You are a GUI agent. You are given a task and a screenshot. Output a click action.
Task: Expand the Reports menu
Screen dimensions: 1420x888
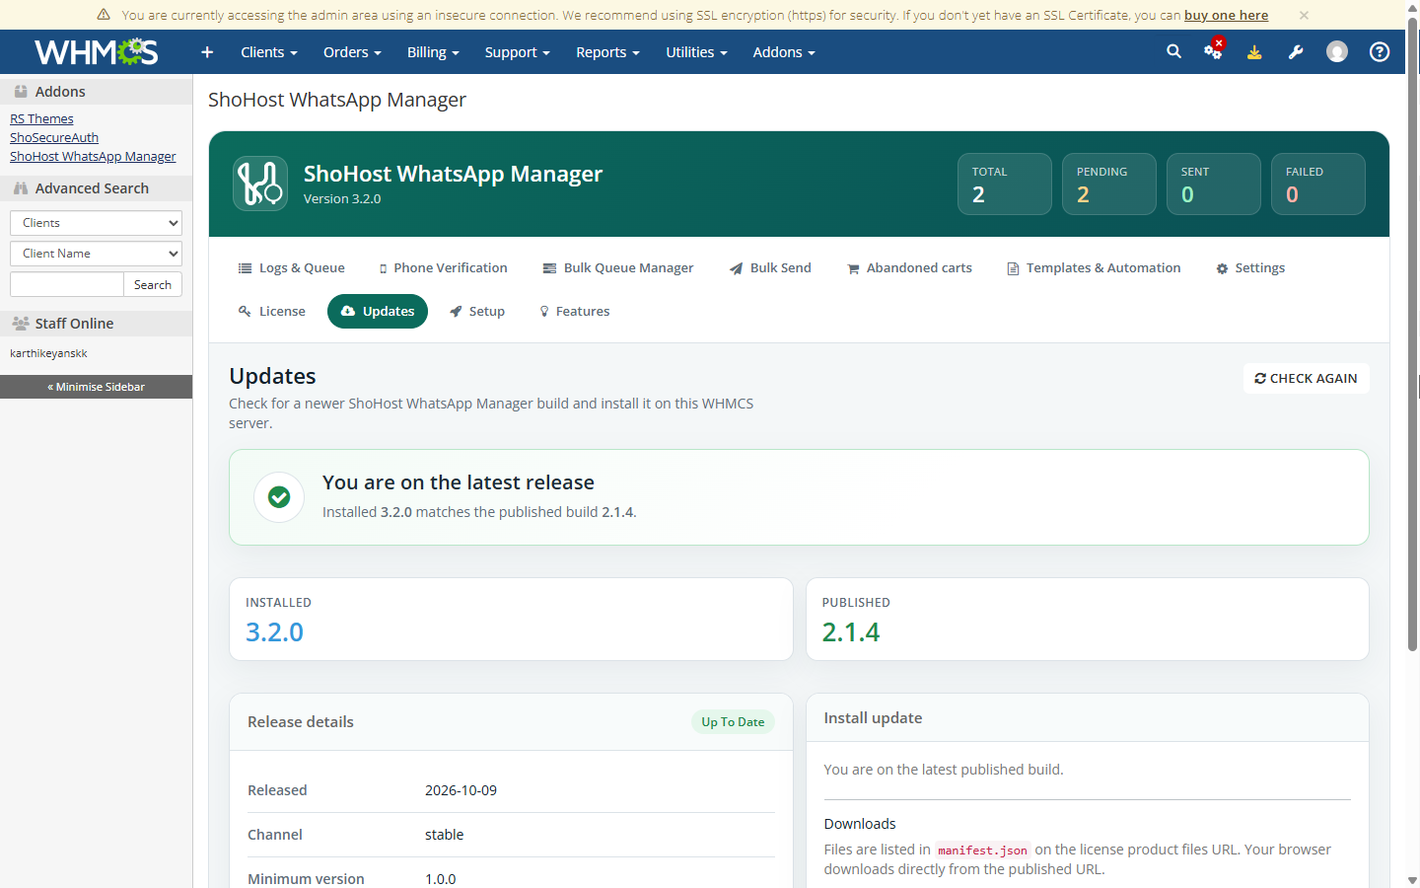coord(607,52)
